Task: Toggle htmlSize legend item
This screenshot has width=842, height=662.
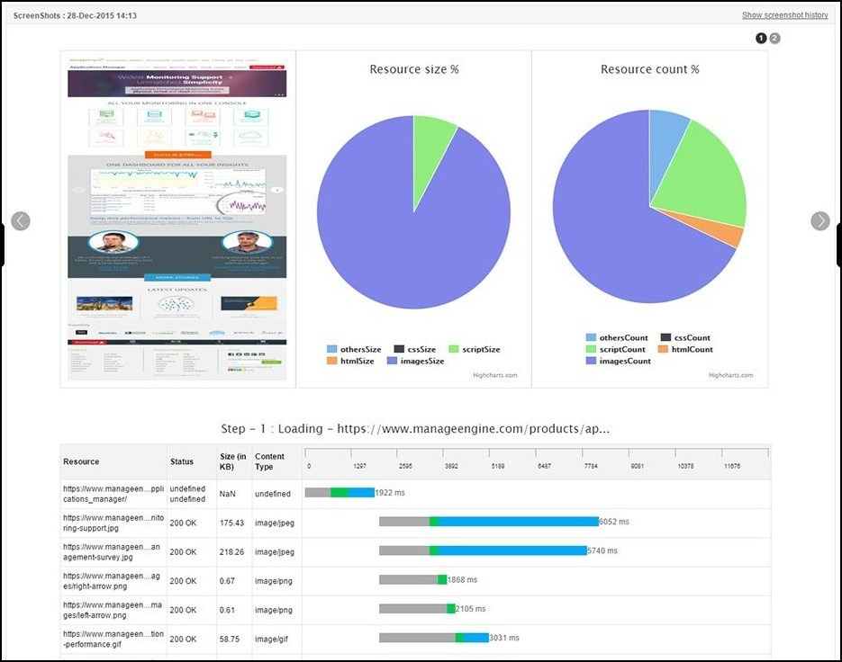Action: coord(350,361)
